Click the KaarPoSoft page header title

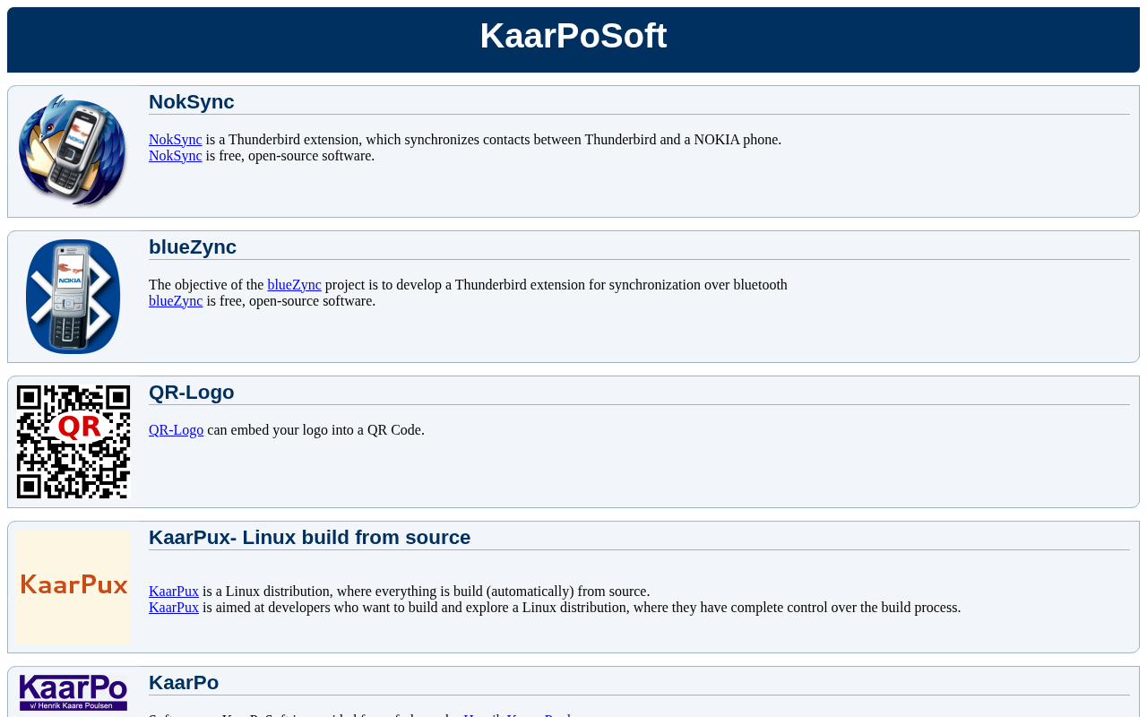click(573, 36)
